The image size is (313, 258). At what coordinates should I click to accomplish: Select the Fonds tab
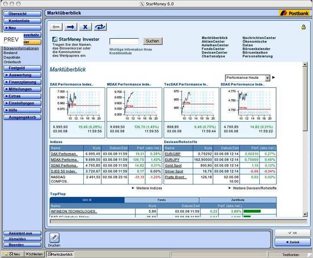tap(162, 200)
